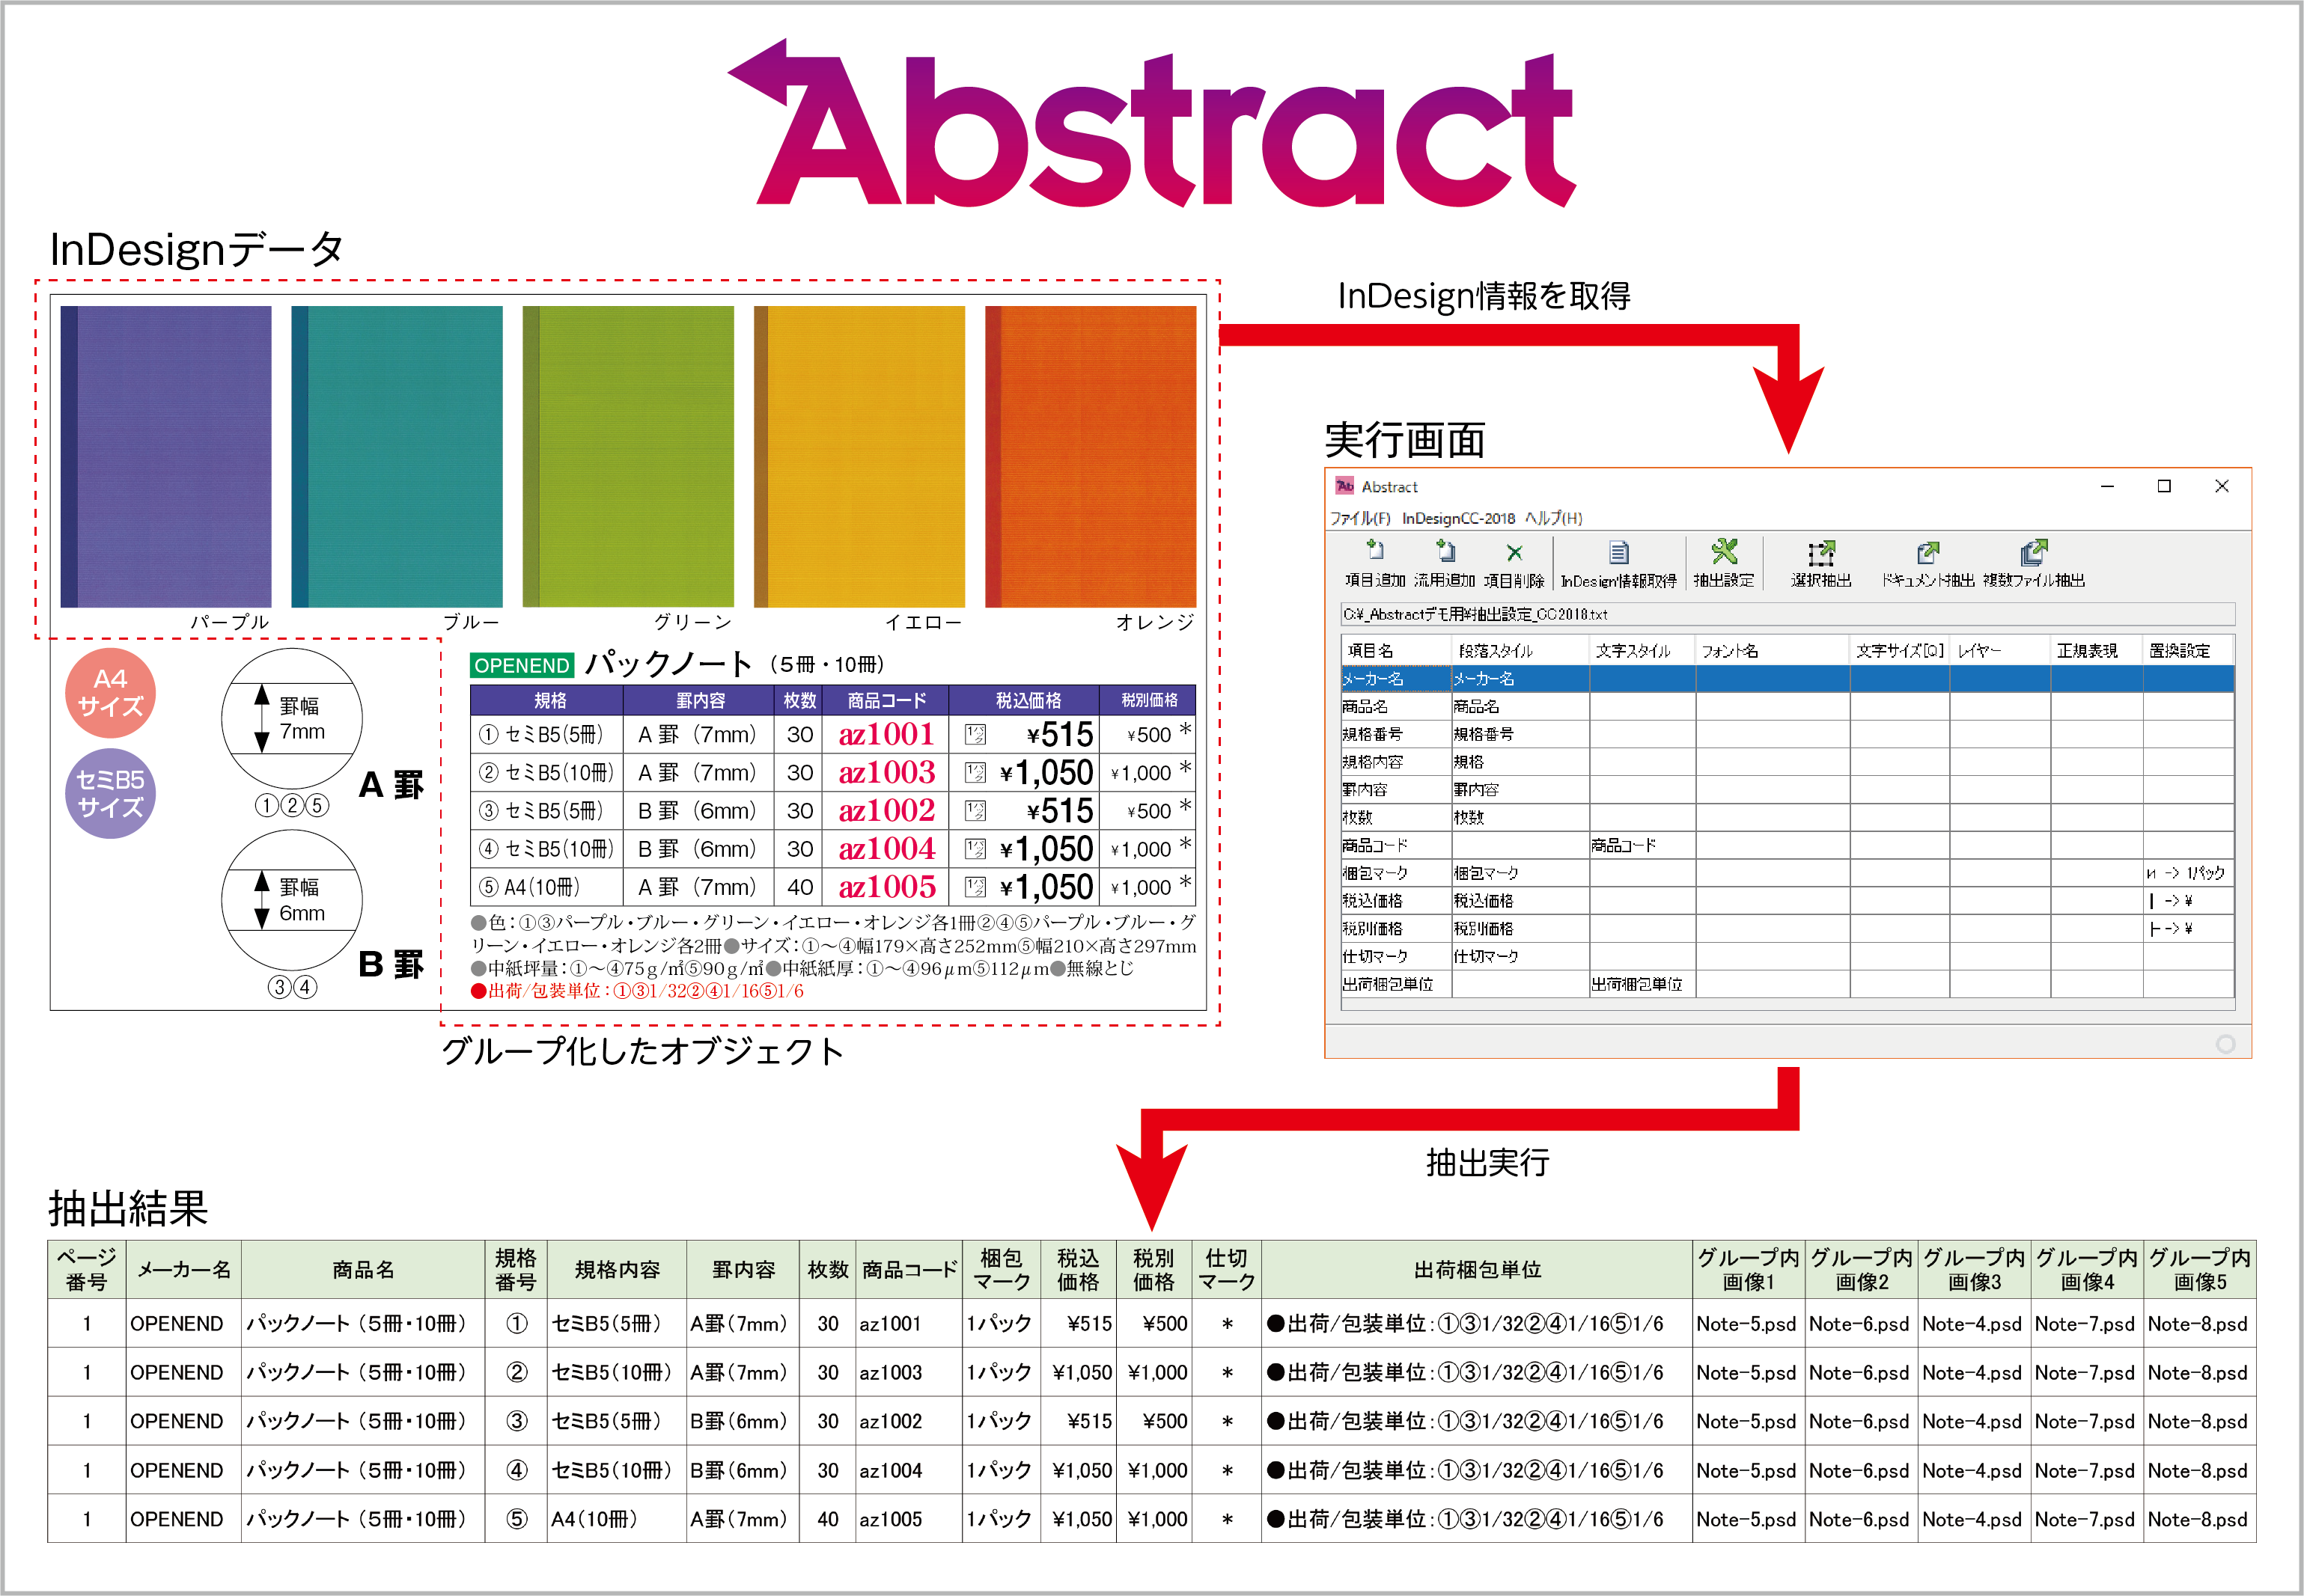This screenshot has height=1596, width=2304.
Task: Click メーカー名 header in results table
Action: coord(184,1270)
